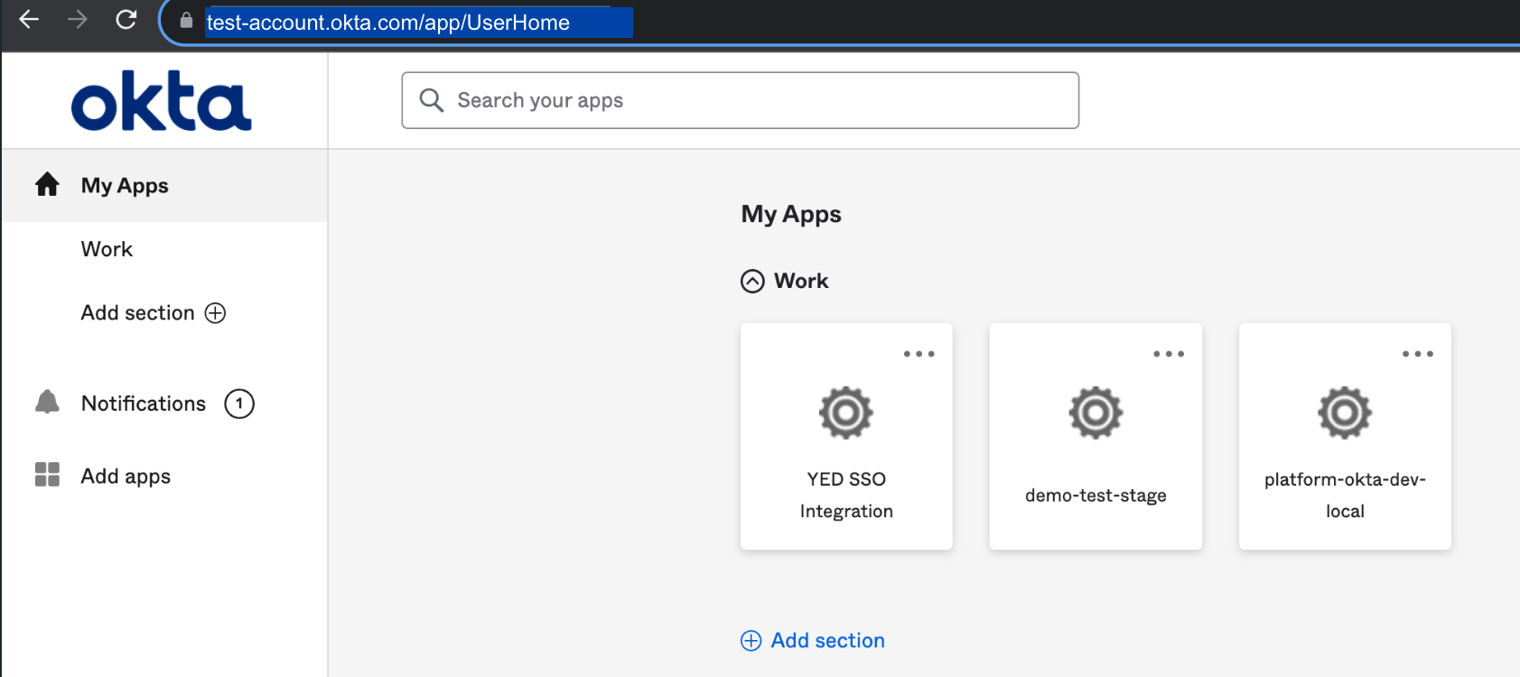
Task: Select the Work section in the sidebar
Action: 107,249
